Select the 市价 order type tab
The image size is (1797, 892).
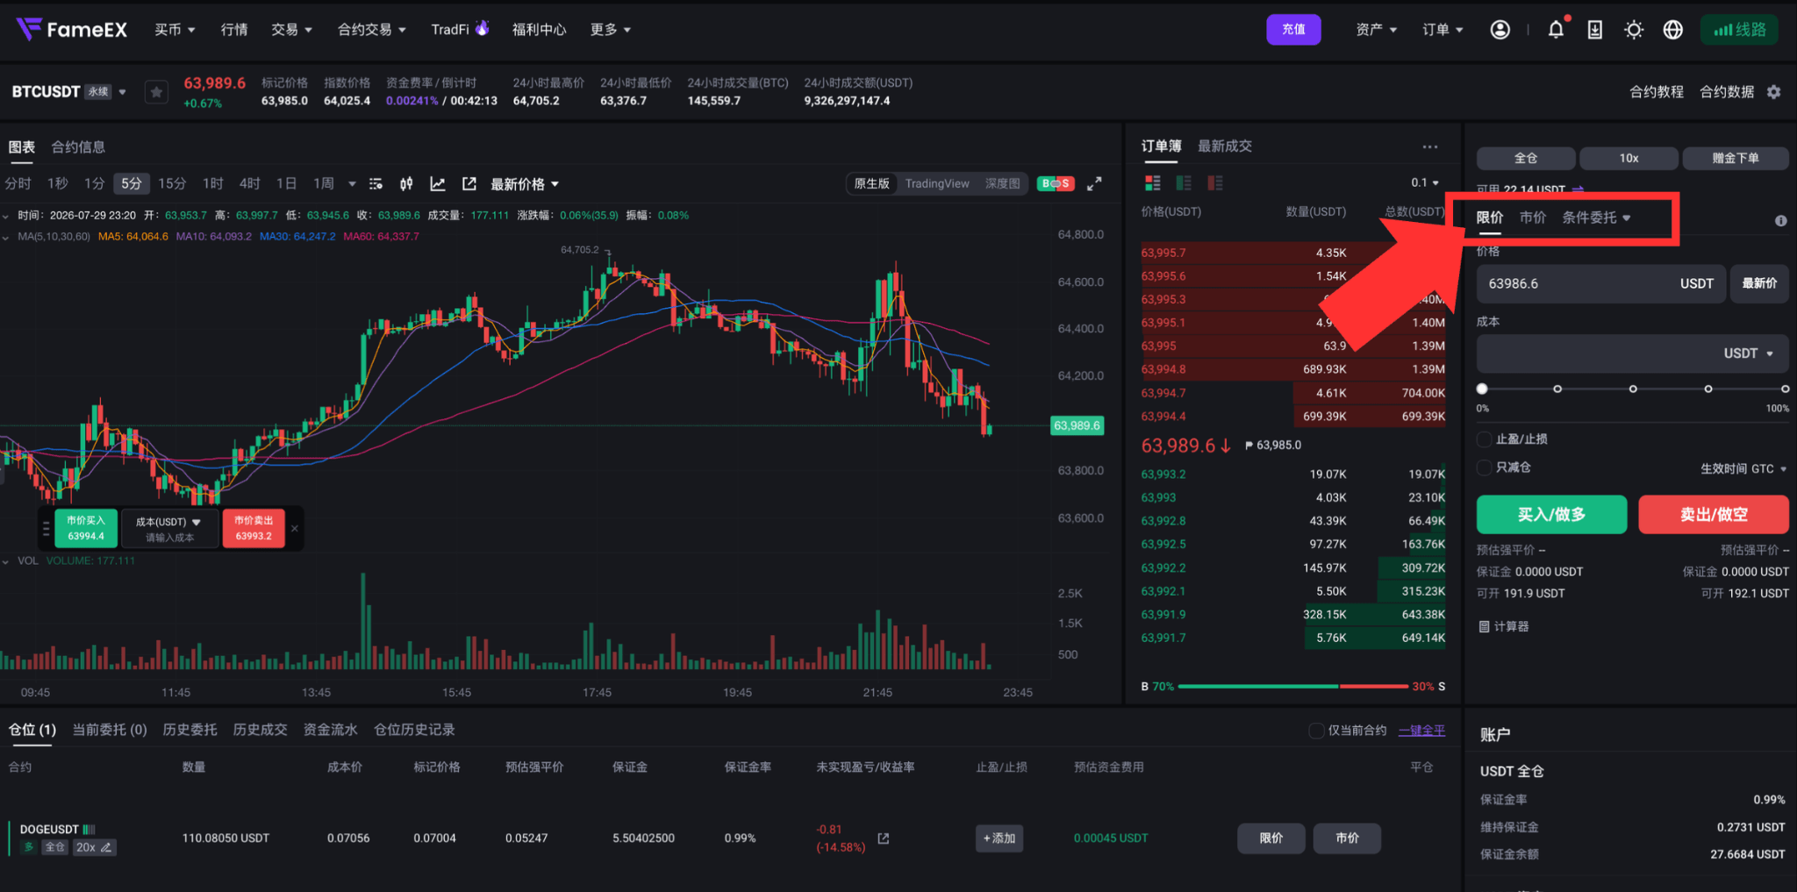click(x=1533, y=218)
